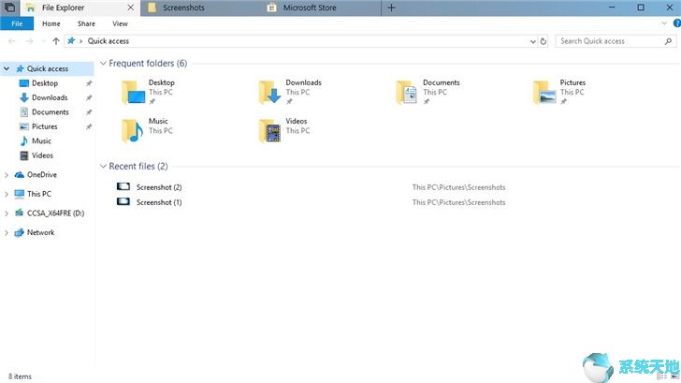The width and height of the screenshot is (681, 383).
Task: Open a new tab with plus button
Action: pyautogui.click(x=391, y=7)
